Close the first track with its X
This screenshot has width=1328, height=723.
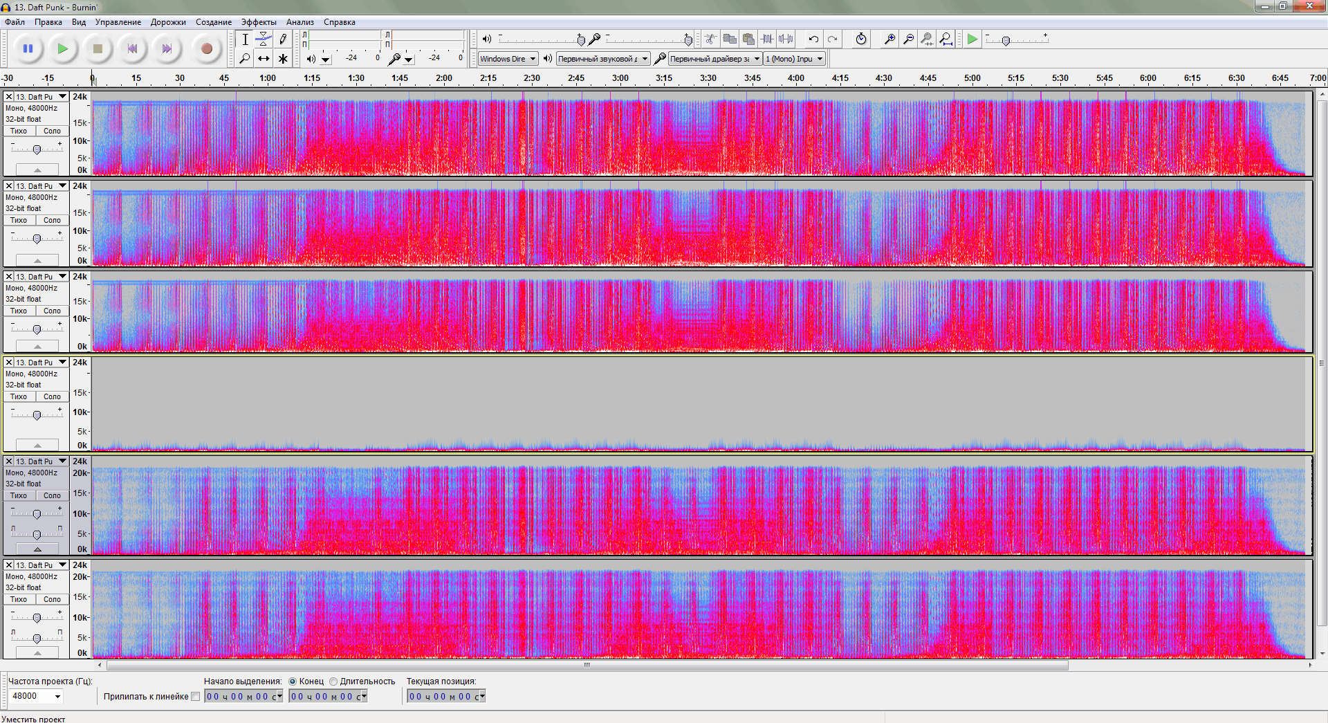pos(9,97)
